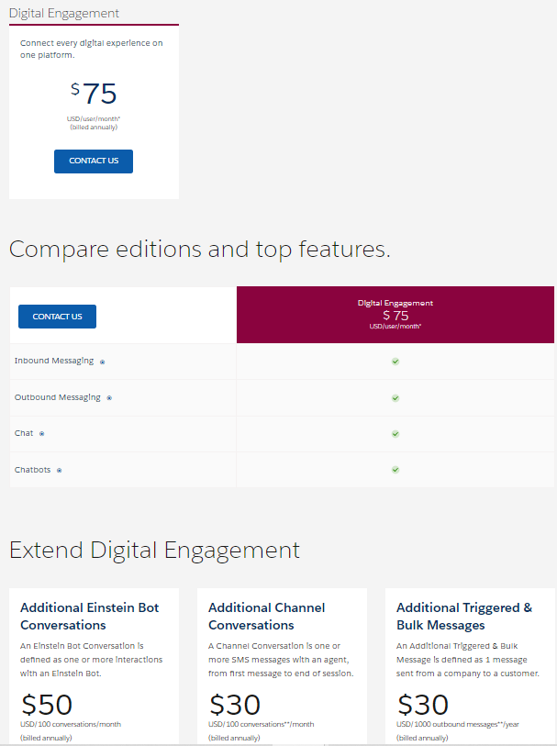Click the green checkmark in the Chat row
This screenshot has height=746, width=557.
coord(395,434)
